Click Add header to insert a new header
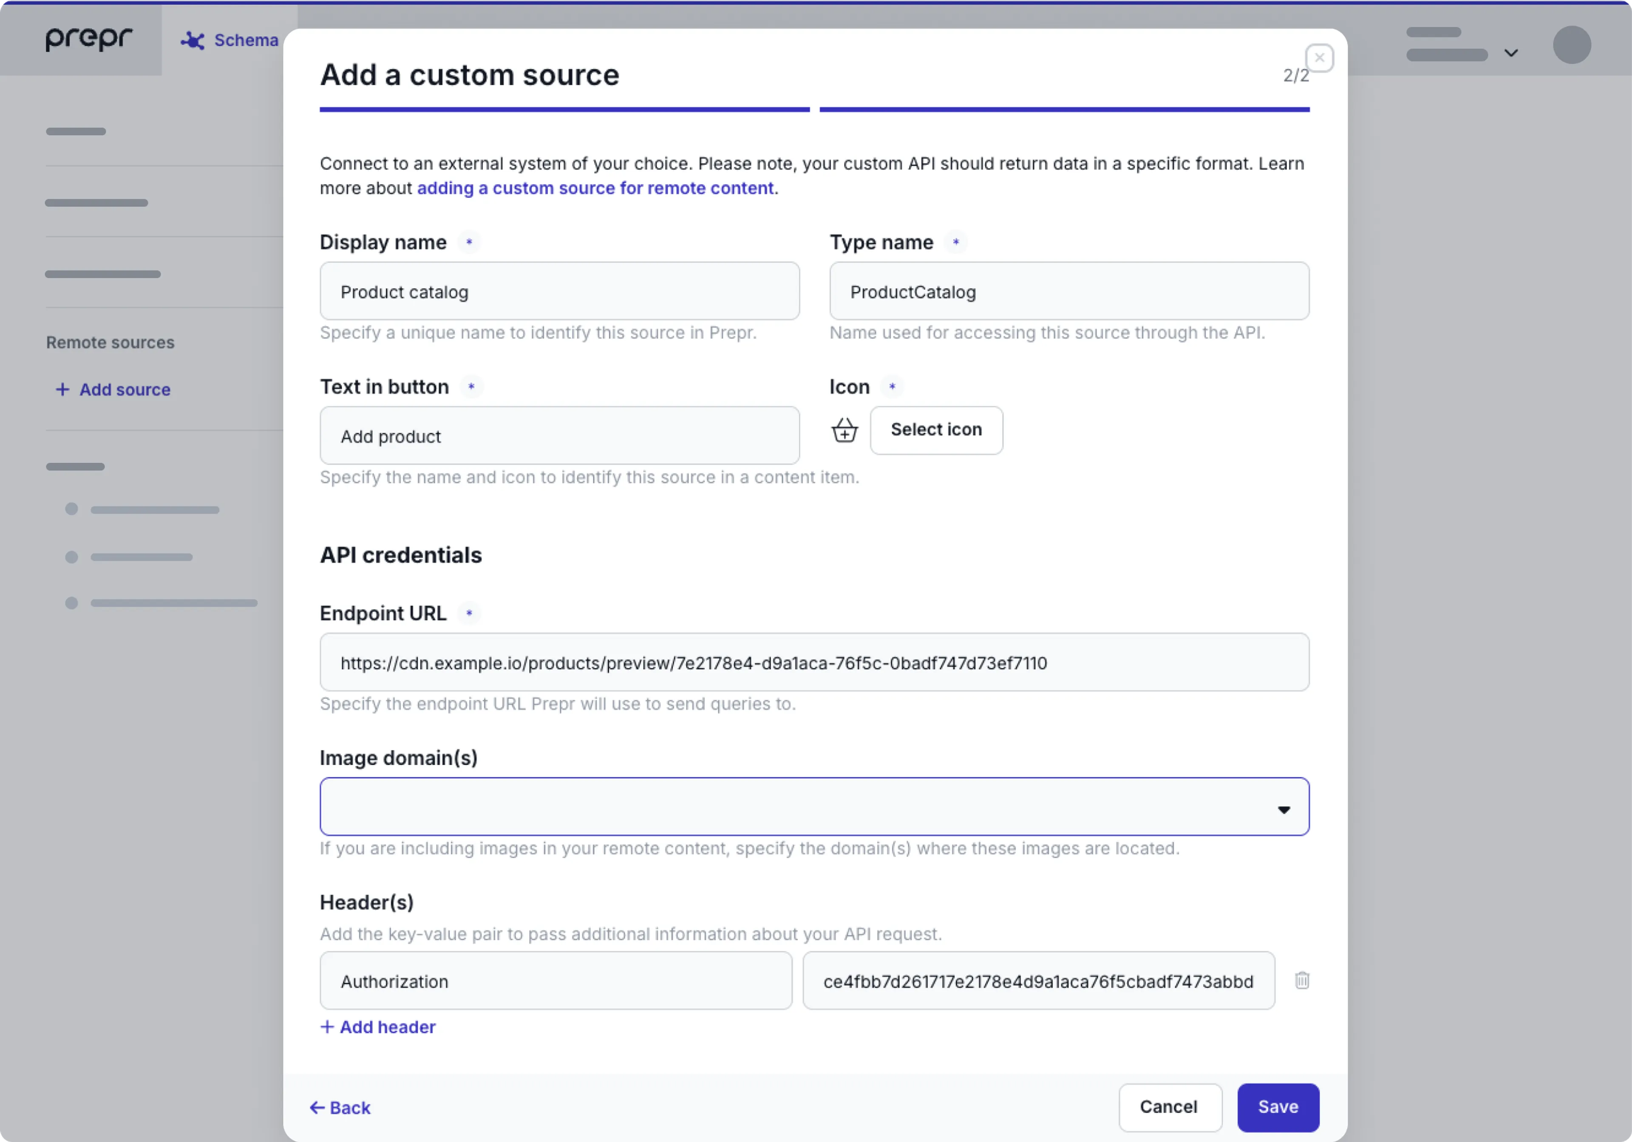 (377, 1027)
